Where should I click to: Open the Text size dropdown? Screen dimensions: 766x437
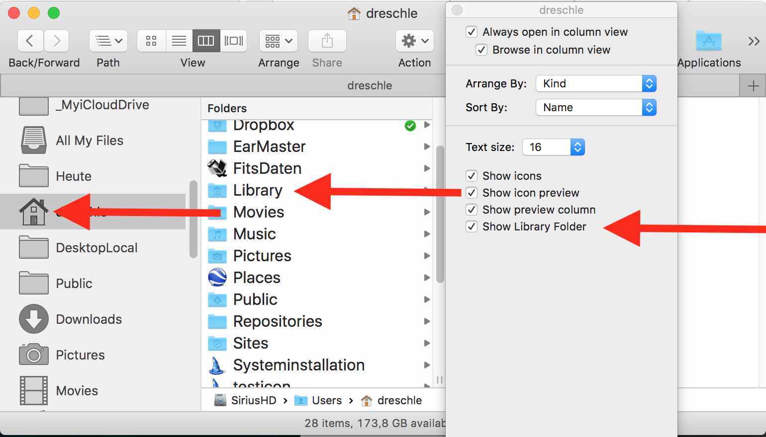coord(554,147)
